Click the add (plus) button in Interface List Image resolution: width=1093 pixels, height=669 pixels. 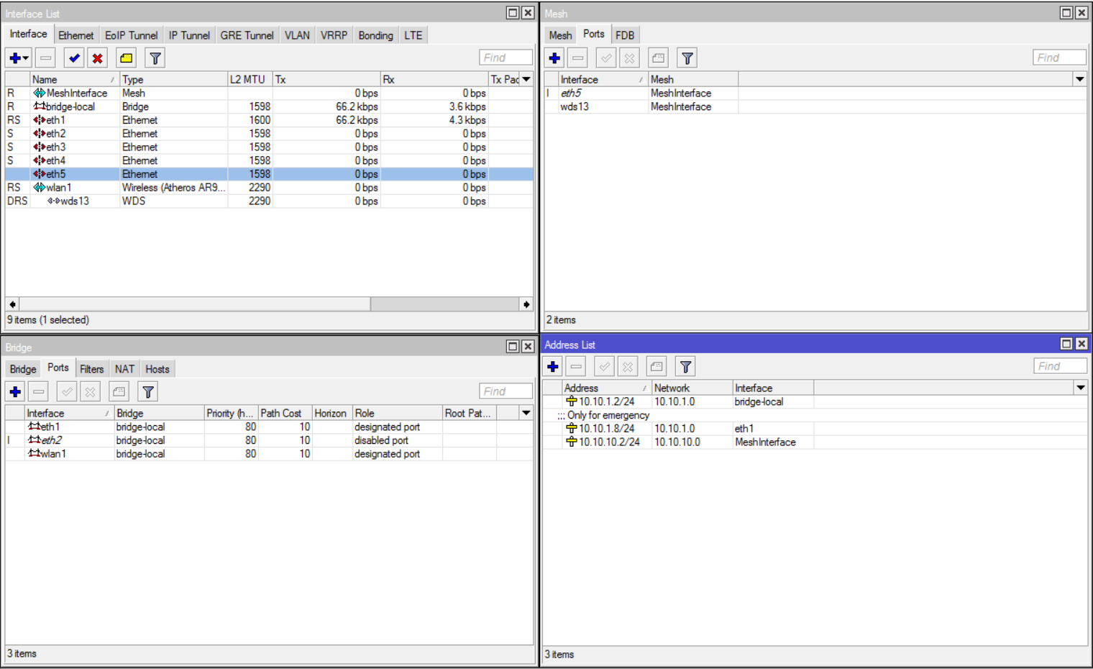pos(14,58)
